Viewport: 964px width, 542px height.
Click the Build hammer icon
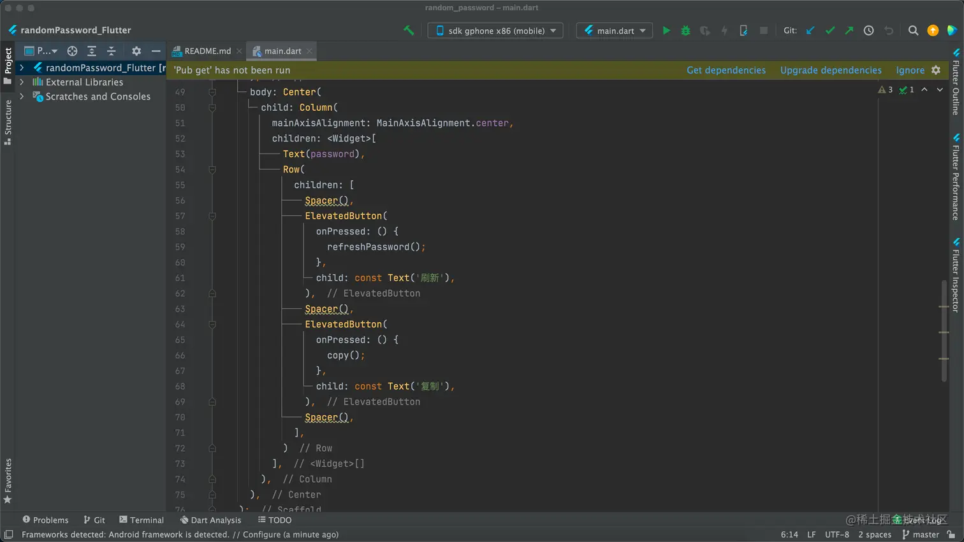pyautogui.click(x=409, y=31)
